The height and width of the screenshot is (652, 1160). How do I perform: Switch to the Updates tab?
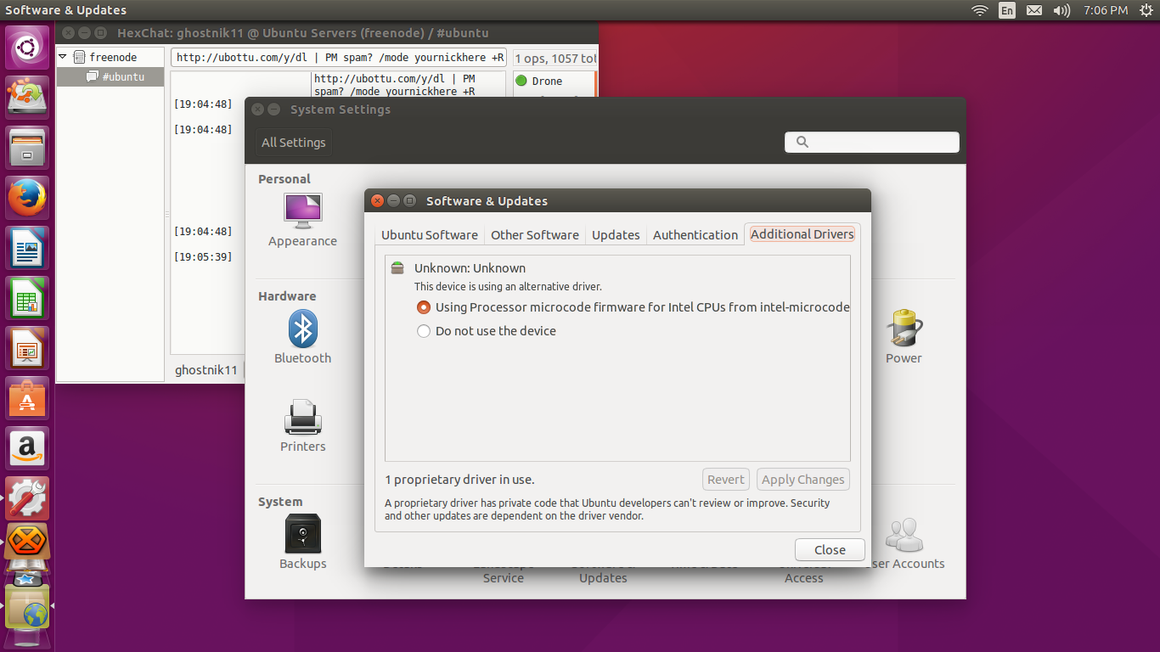616,235
